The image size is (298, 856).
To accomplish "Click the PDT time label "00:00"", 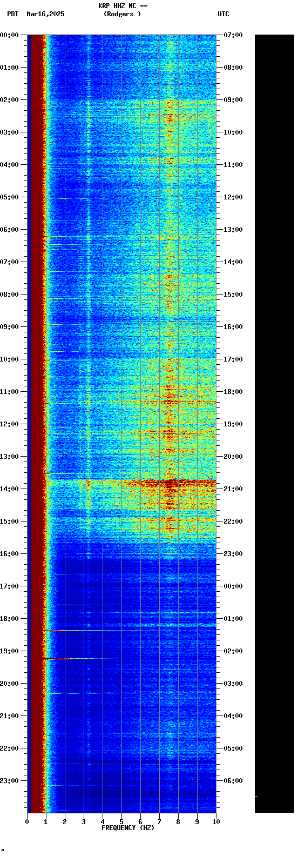I will tap(9, 35).
